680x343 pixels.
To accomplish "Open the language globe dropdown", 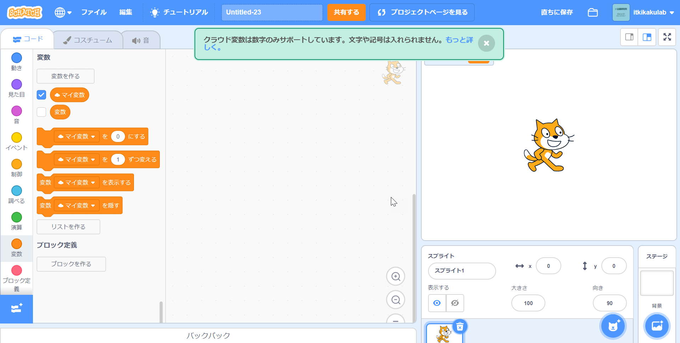I will pos(63,12).
